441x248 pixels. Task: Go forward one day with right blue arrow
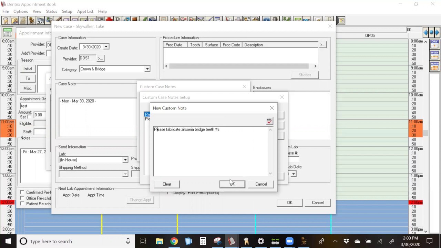(437, 33)
